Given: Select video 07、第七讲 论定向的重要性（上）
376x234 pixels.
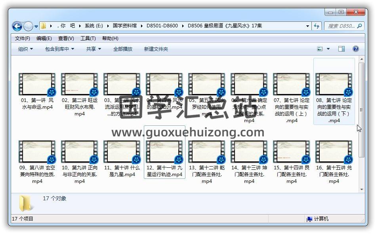Looking at the screenshot, I should coord(292,98).
